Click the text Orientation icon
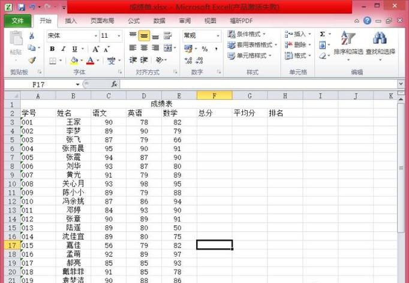The image size is (409, 283). point(159,60)
